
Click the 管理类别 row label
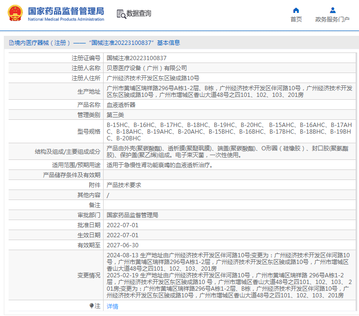89,115
